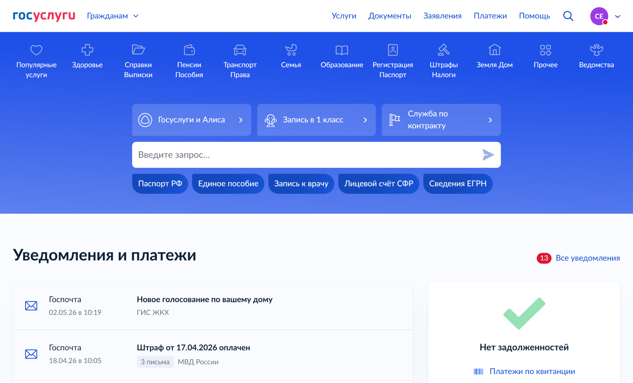Open the CE profile avatar
The height and width of the screenshot is (383, 633).
coord(599,16)
